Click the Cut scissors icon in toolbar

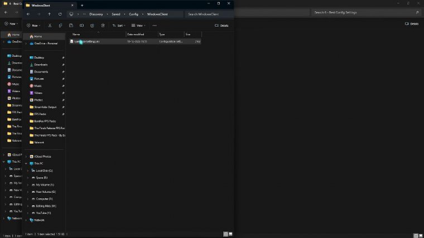pyautogui.click(x=50, y=26)
